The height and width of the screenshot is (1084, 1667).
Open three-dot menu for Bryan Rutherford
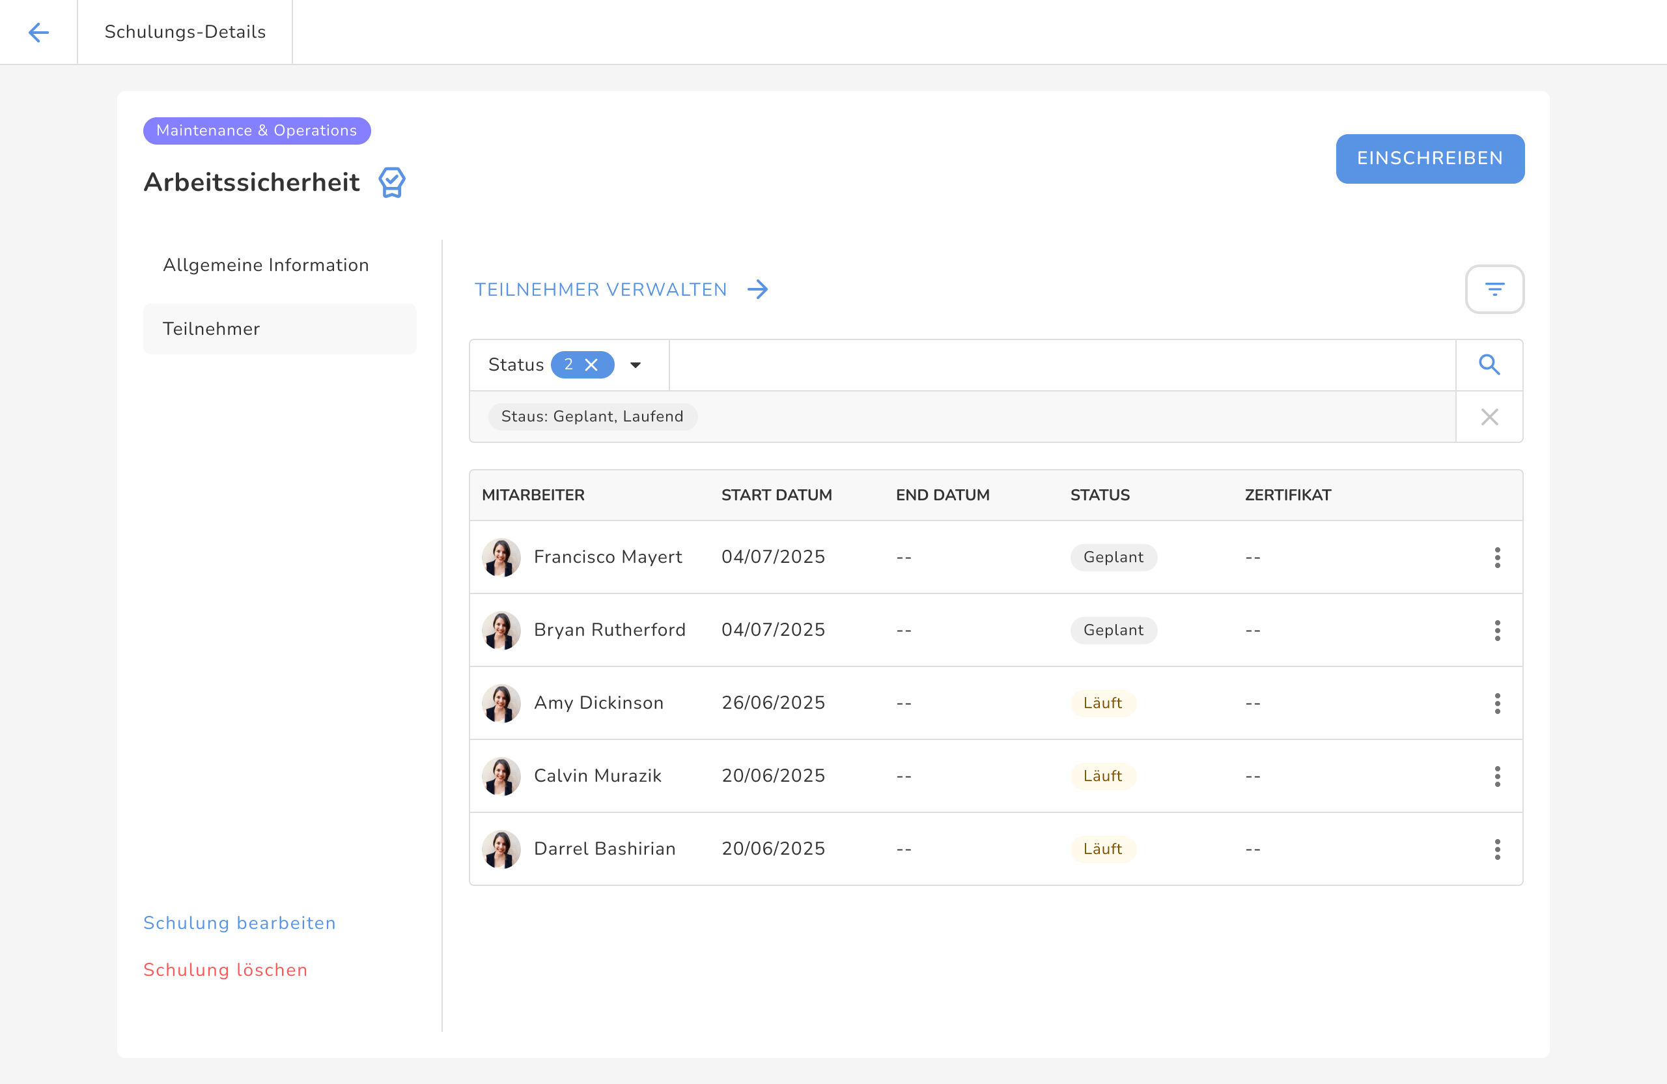1497,630
